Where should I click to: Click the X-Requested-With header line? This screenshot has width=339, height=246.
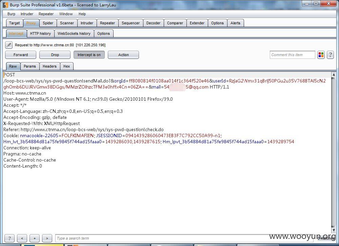click(x=41, y=123)
